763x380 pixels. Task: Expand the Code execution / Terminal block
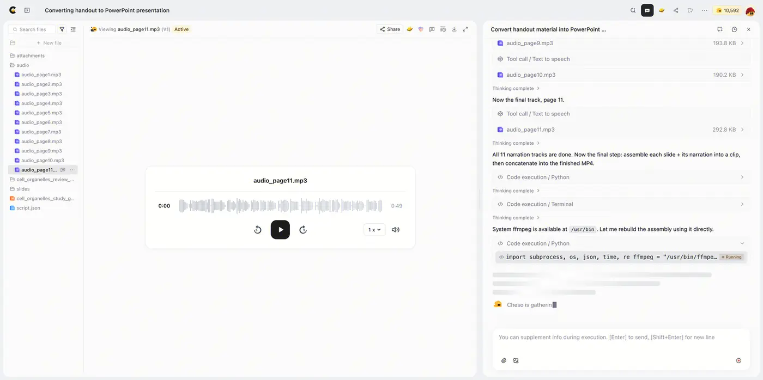click(x=621, y=204)
